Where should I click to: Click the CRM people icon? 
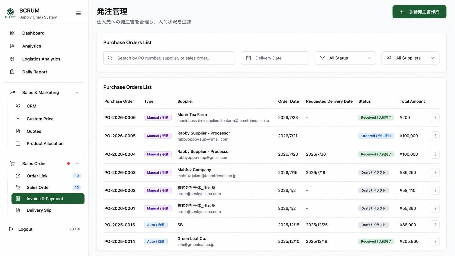[x=18, y=106]
